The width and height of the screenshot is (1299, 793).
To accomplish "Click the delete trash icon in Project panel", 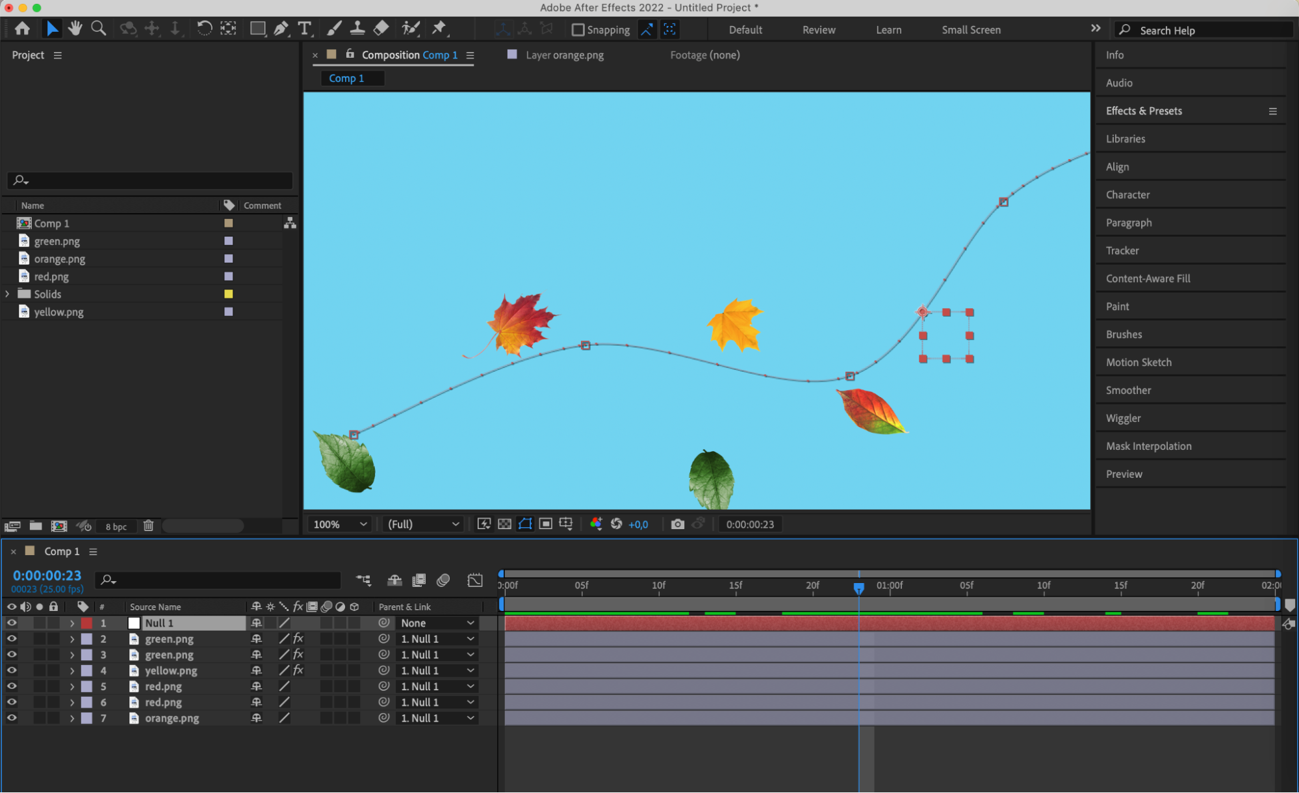I will coord(148,526).
